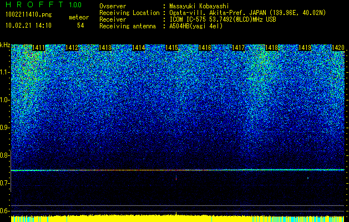Click the meteor count 54
This screenshot has height=222, width=349.
[x=80, y=26]
